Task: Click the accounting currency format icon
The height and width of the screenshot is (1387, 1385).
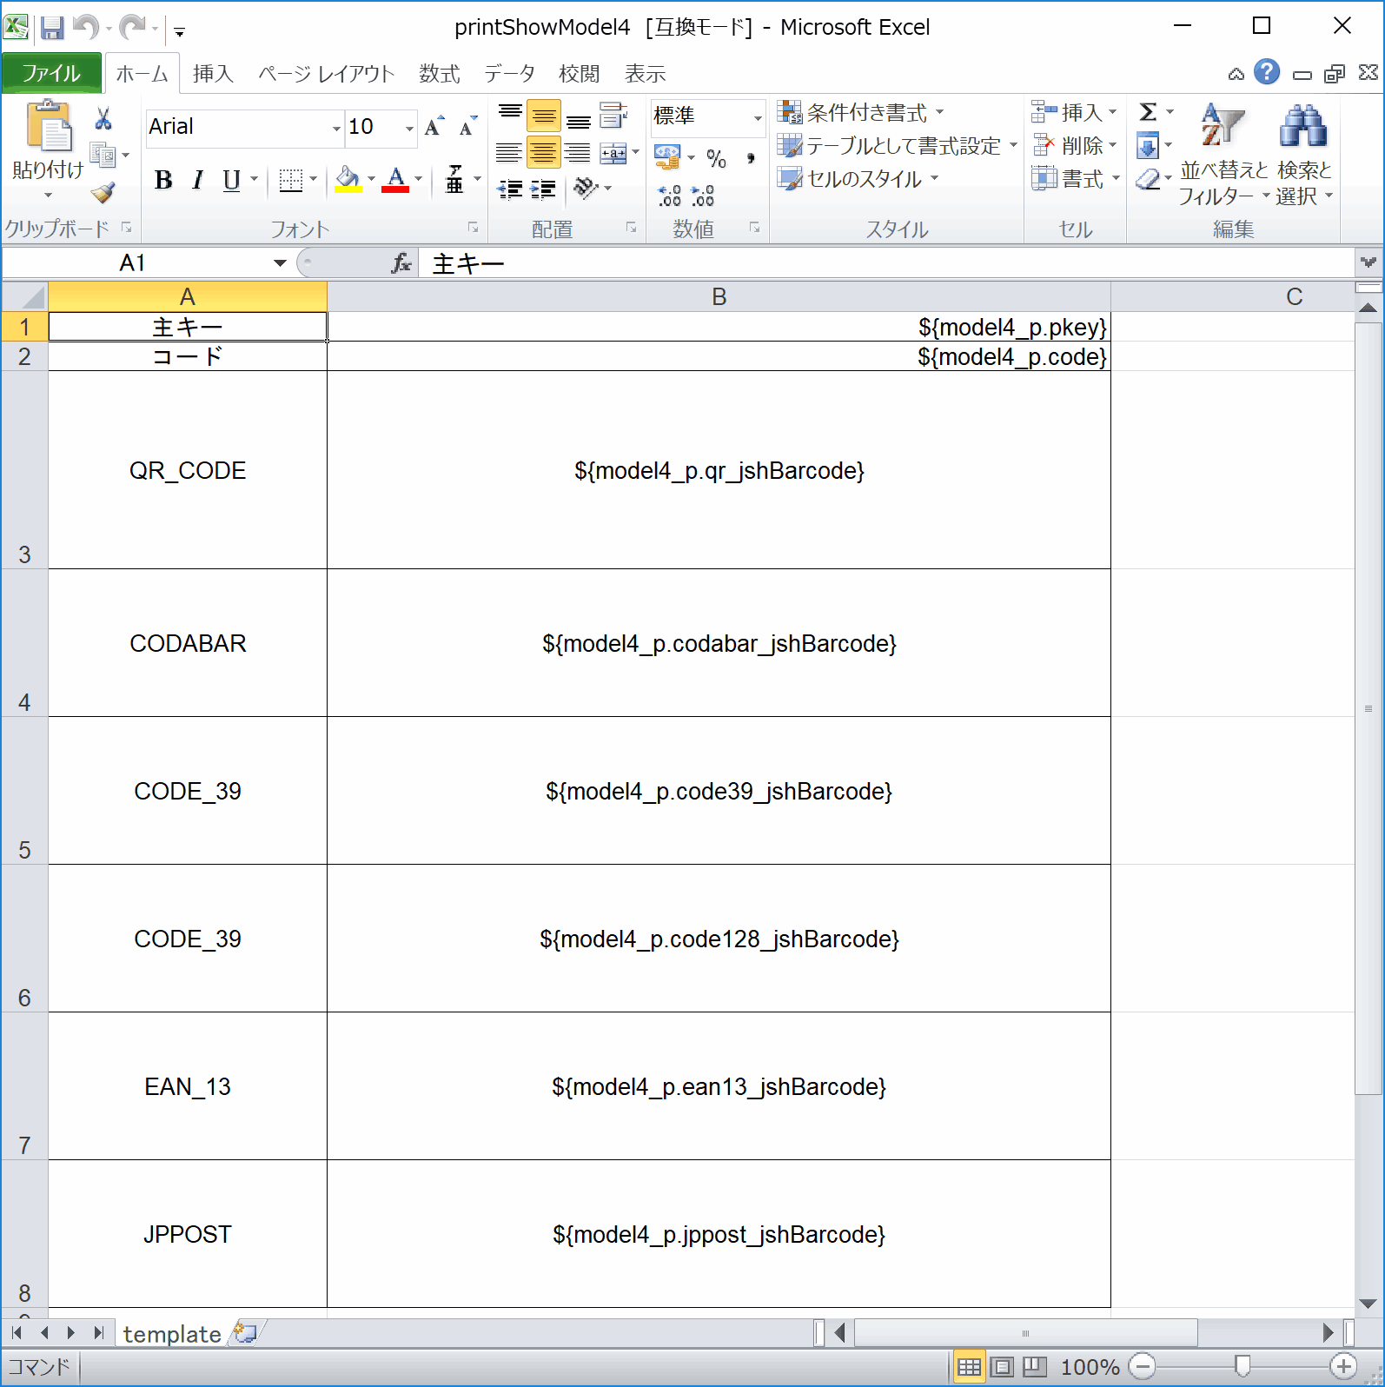Action: [x=667, y=157]
